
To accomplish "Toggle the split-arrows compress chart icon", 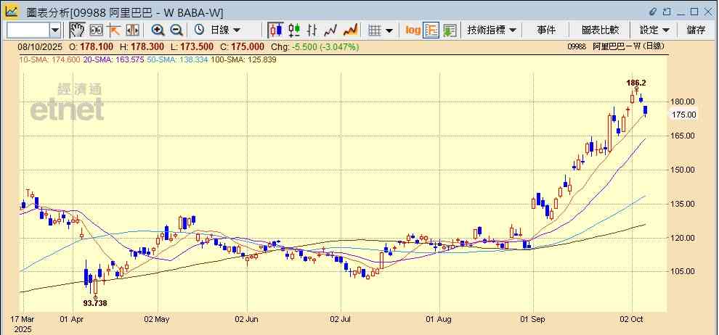I will (x=133, y=30).
